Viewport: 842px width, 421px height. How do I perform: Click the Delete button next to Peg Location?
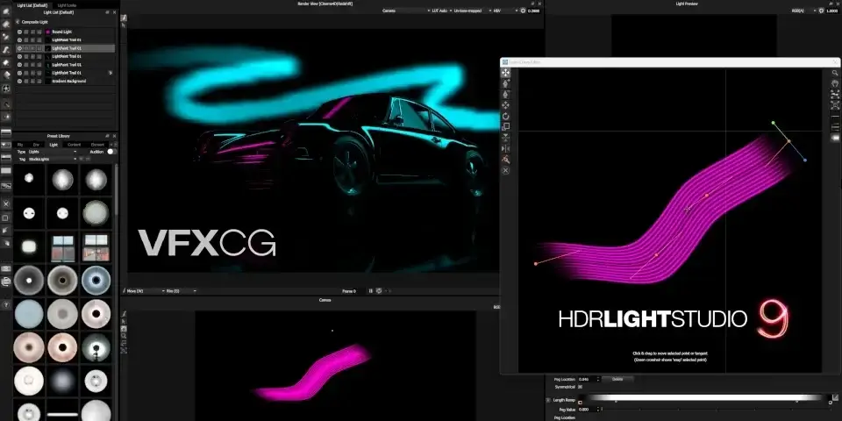[617, 379]
